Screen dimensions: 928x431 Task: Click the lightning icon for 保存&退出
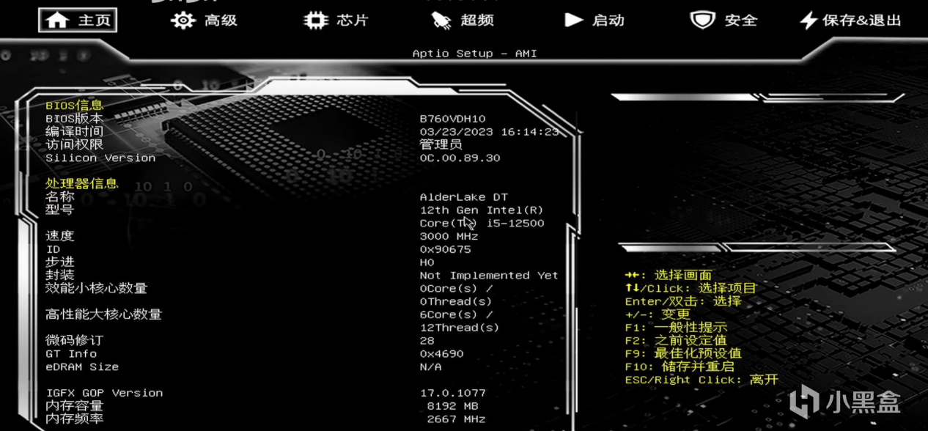pos(809,20)
